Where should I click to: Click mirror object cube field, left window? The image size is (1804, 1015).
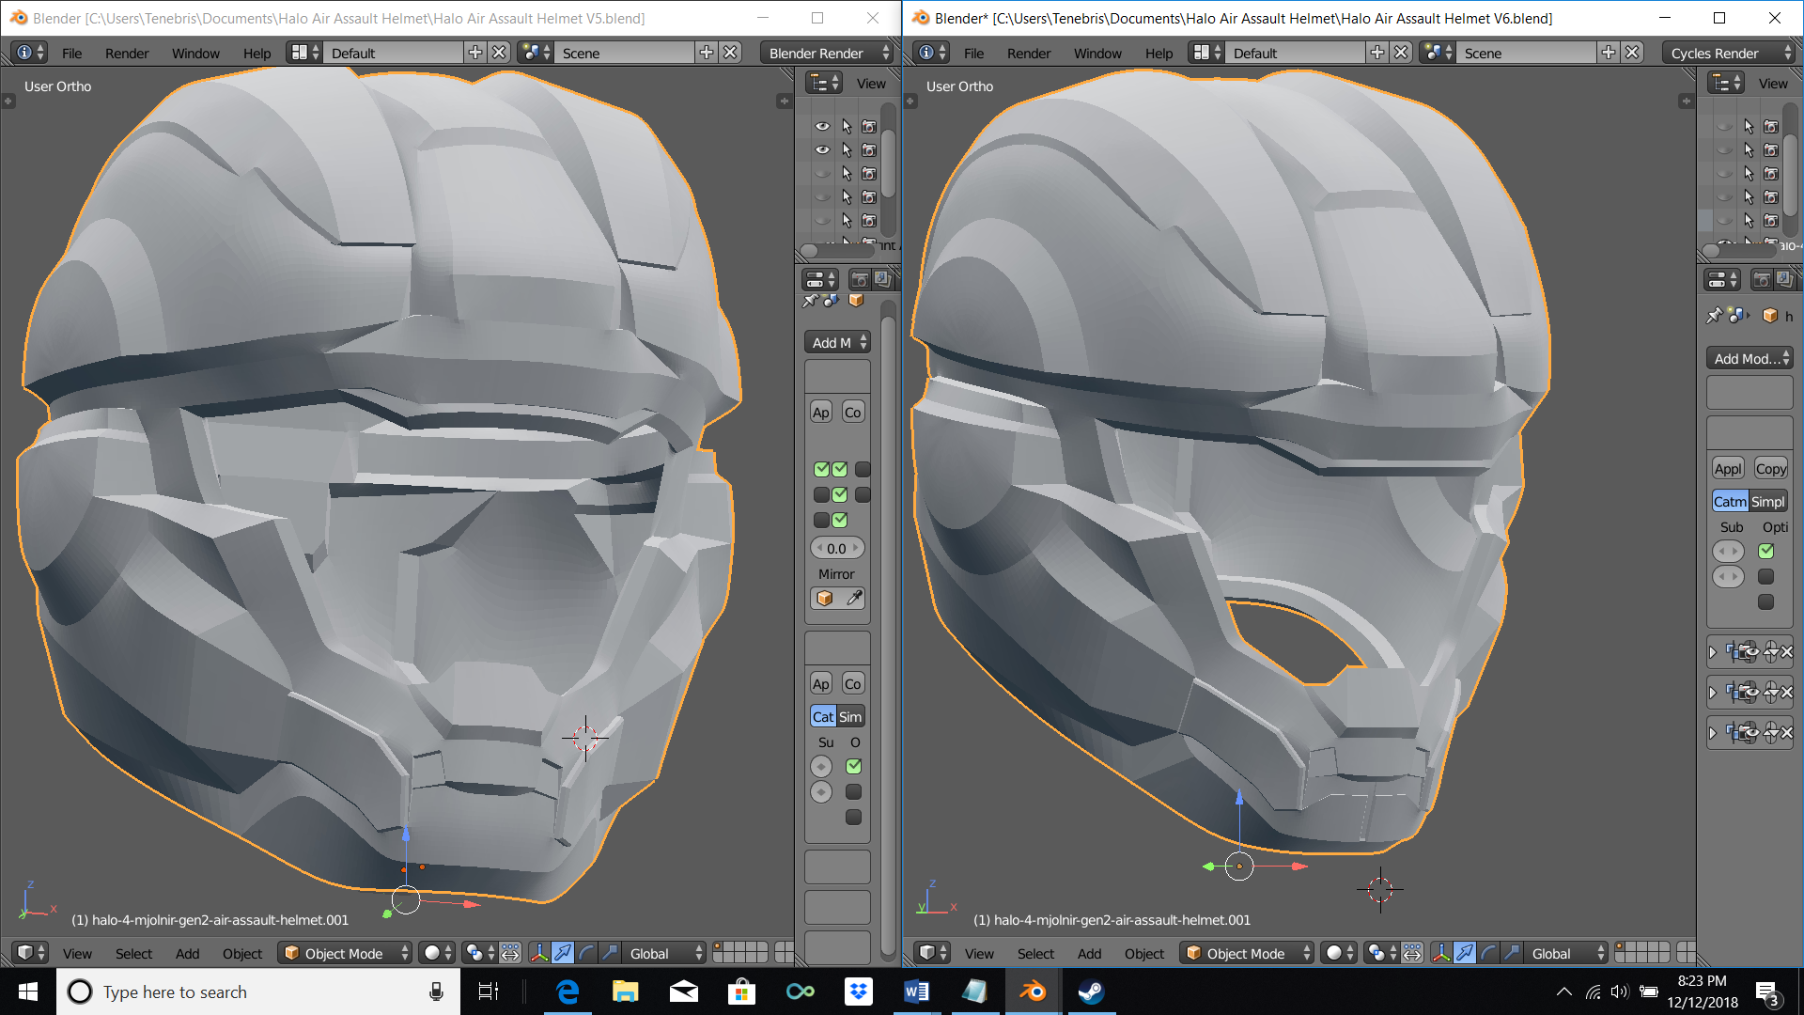tap(825, 598)
